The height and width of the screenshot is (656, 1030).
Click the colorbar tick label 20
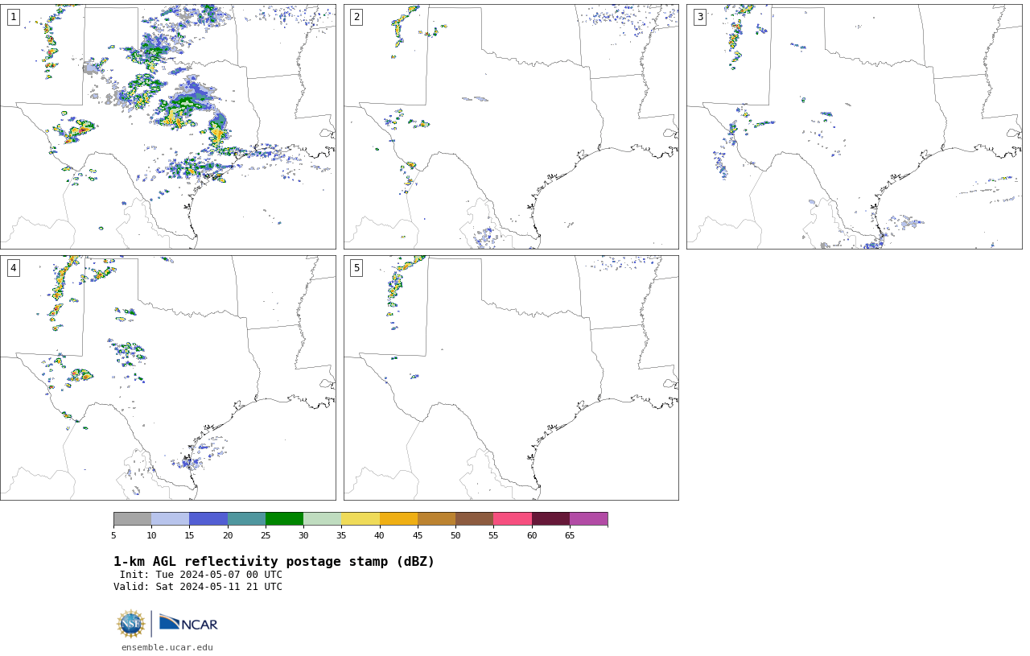(228, 535)
